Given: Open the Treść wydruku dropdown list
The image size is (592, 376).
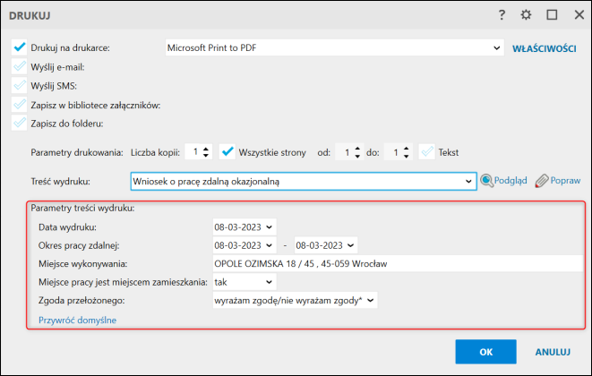Looking at the screenshot, I should (468, 182).
